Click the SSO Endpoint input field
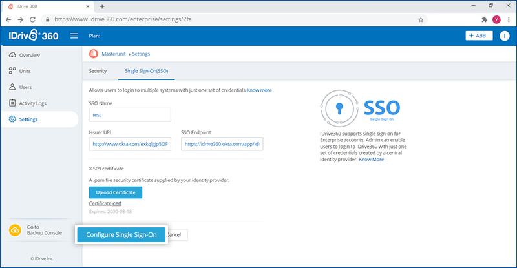Image resolution: width=517 pixels, height=268 pixels. tap(222, 144)
